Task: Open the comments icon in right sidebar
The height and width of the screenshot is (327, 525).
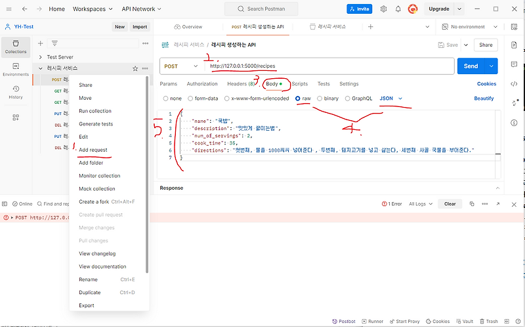Action: [x=514, y=64]
